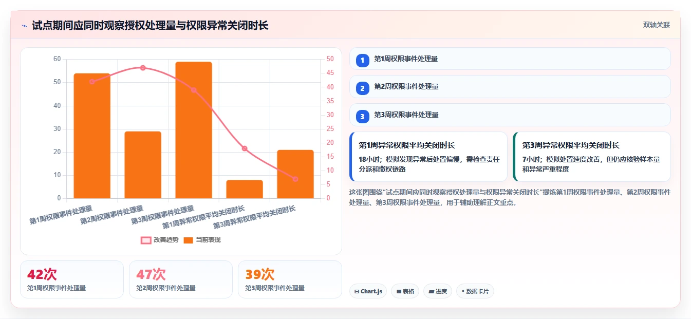Select list row 第1周权限事件处理量
Image resolution: width=691 pixels, height=319 pixels.
tap(510, 59)
